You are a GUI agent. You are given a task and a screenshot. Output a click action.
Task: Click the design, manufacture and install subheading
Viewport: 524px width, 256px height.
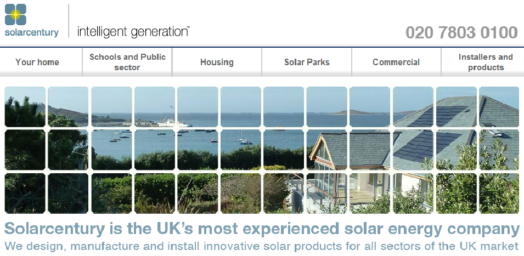pyautogui.click(x=262, y=245)
